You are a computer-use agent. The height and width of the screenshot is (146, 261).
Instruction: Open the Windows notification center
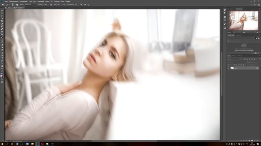[258, 144]
